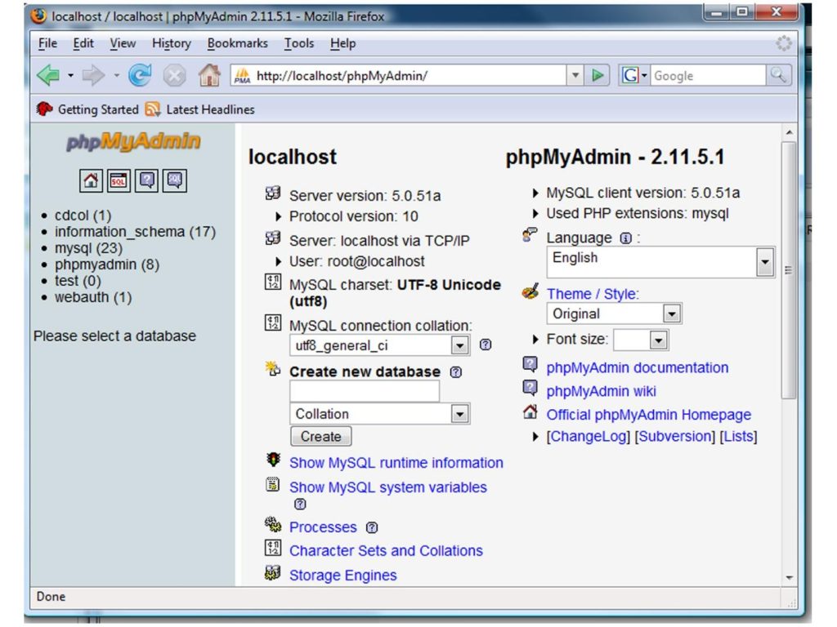Select the cdcol database
The width and height of the screenshot is (837, 627).
(x=83, y=216)
